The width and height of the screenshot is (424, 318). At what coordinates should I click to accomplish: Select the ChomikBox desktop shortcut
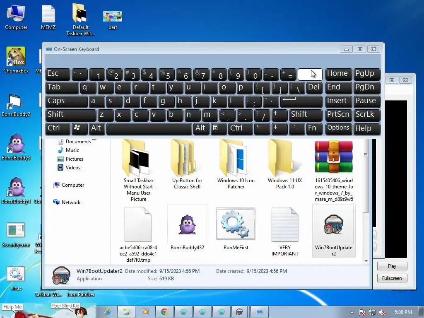point(16,60)
